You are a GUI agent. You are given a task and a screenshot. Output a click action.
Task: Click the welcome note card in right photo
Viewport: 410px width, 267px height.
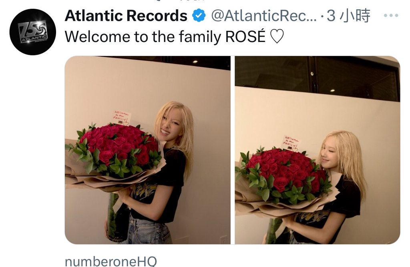pos(291,143)
